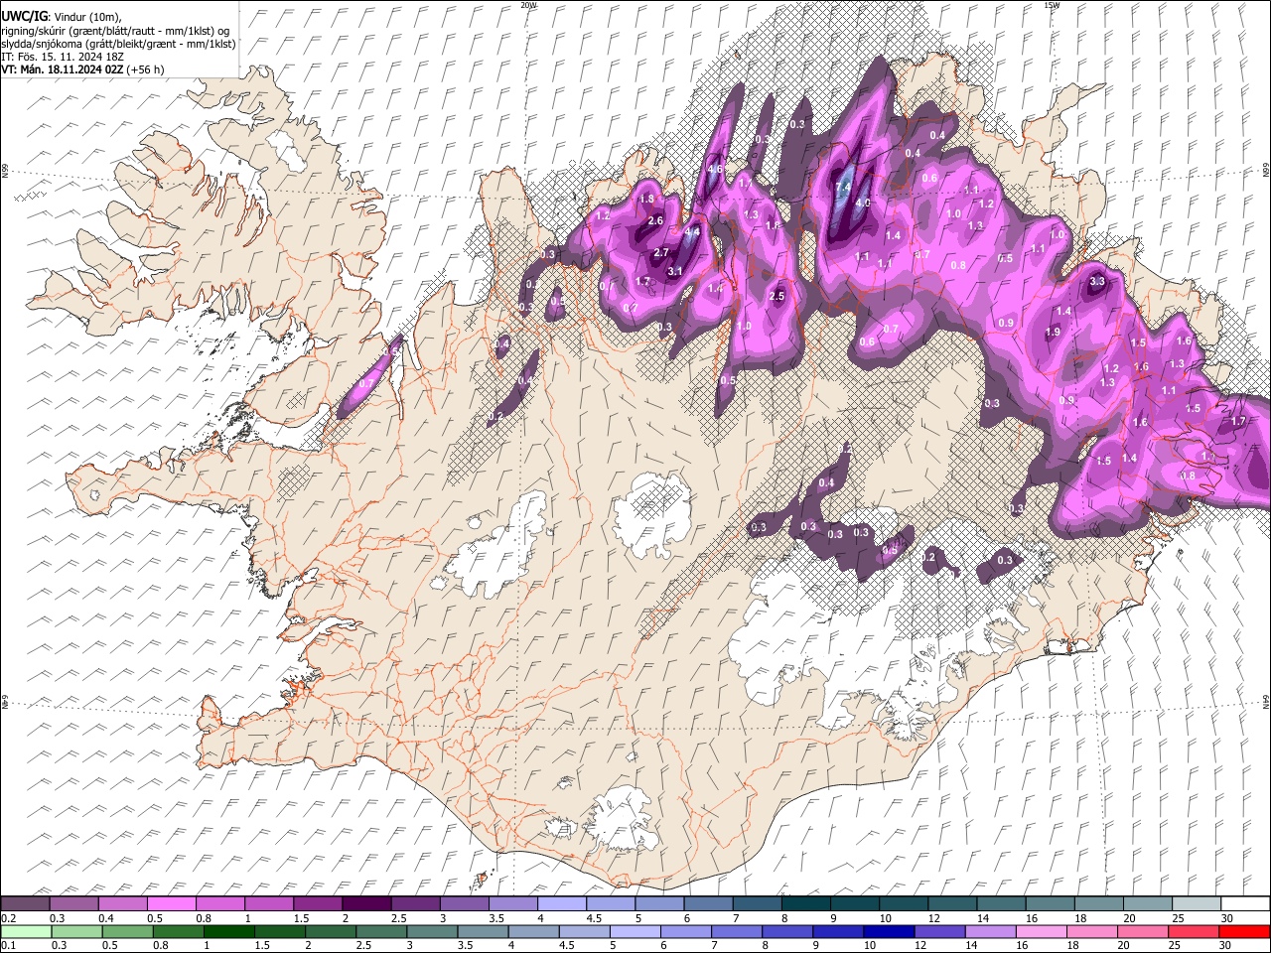
Task: Select the light pink 16–18 lower legend swatch
Action: coord(1042,932)
